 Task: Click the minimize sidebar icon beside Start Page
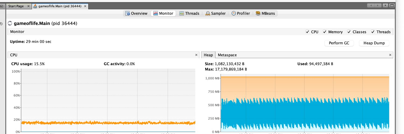click(1, 6)
